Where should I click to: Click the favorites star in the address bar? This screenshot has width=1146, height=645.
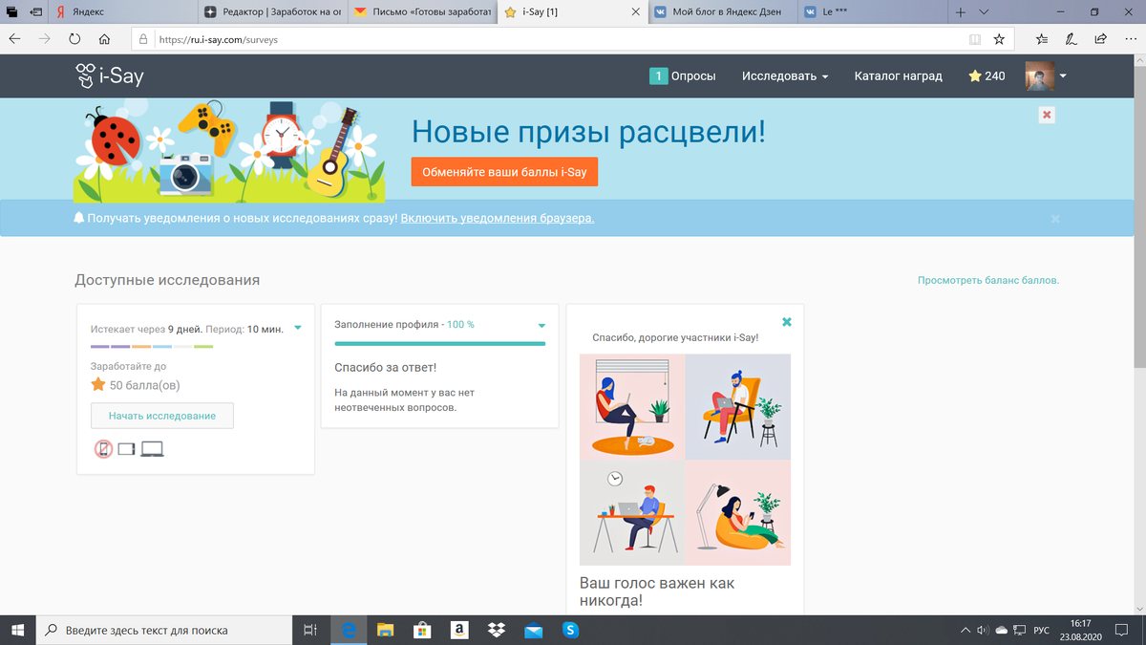[999, 40]
